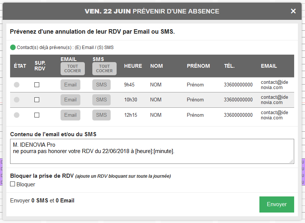Click phone number 33600000000 in 12h15 row
The image size is (305, 223).
pyautogui.click(x=238, y=115)
